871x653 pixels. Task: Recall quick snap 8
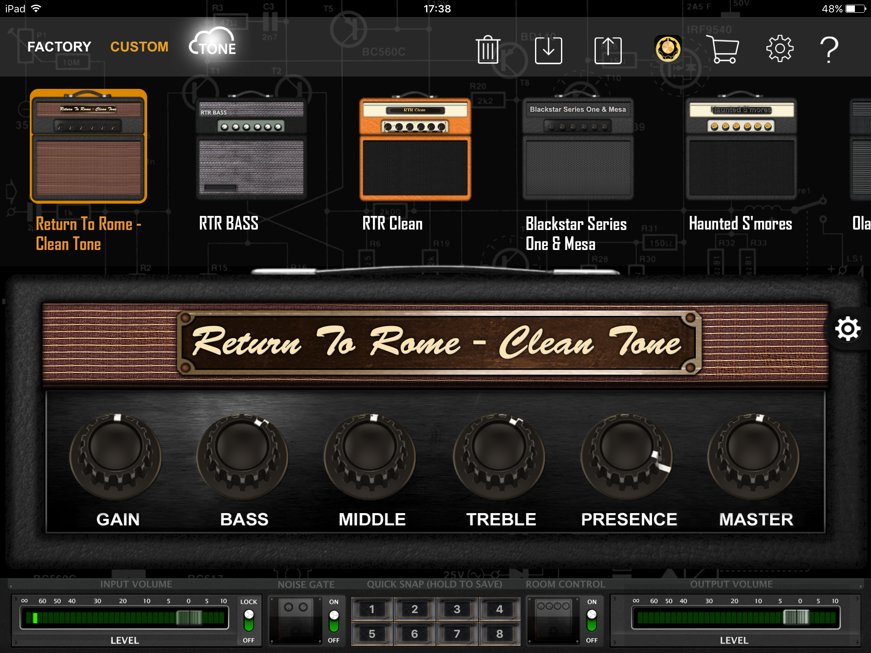pos(500,634)
